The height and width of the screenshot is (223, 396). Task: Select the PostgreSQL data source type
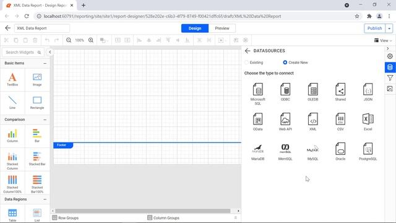368,151
